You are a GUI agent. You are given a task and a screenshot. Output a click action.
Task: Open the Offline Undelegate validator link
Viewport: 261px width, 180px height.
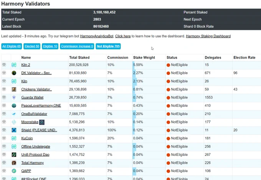click(x=36, y=146)
